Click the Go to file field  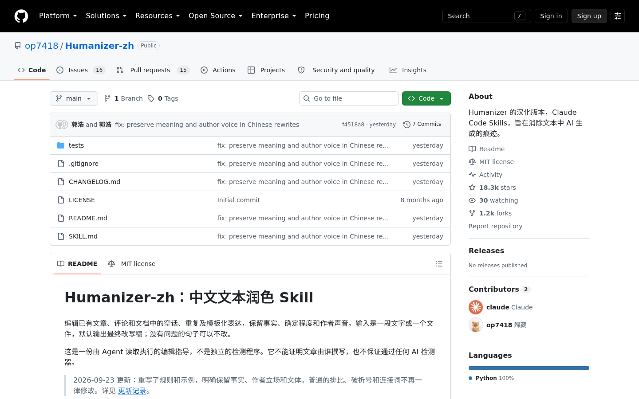tap(349, 98)
